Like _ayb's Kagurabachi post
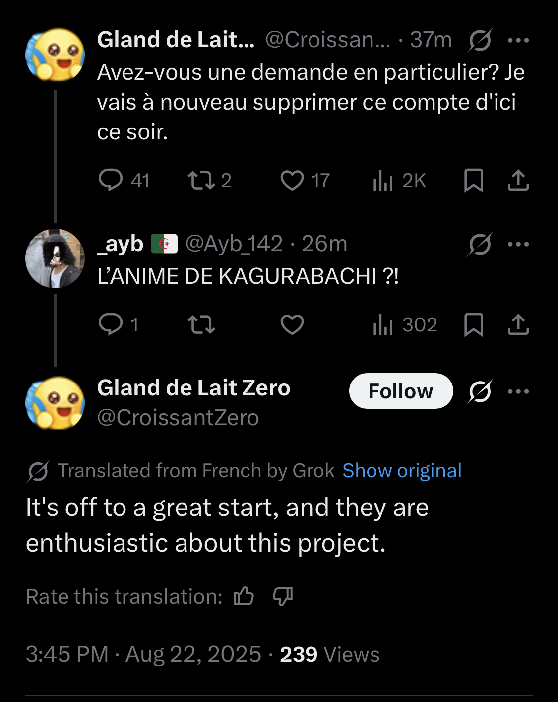This screenshot has width=558, height=702. click(292, 324)
